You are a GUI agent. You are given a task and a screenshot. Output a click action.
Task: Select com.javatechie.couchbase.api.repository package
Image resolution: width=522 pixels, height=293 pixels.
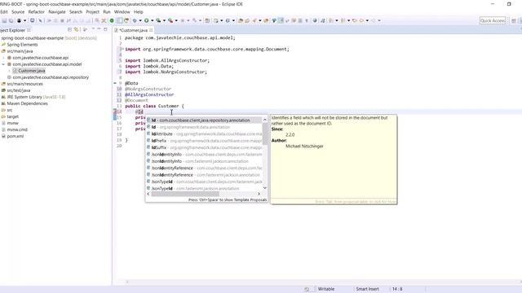51,77
